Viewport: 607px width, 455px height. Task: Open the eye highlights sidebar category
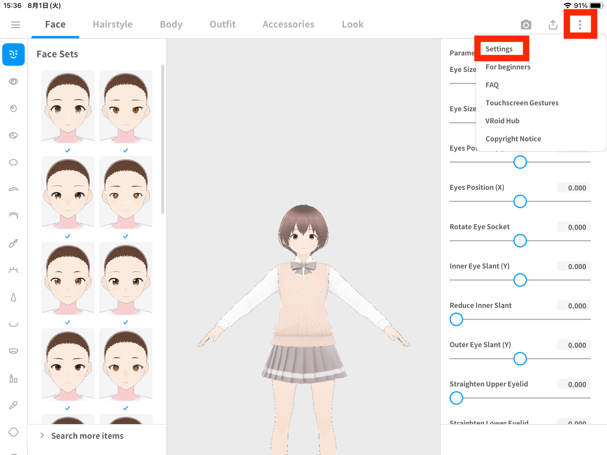[x=13, y=135]
